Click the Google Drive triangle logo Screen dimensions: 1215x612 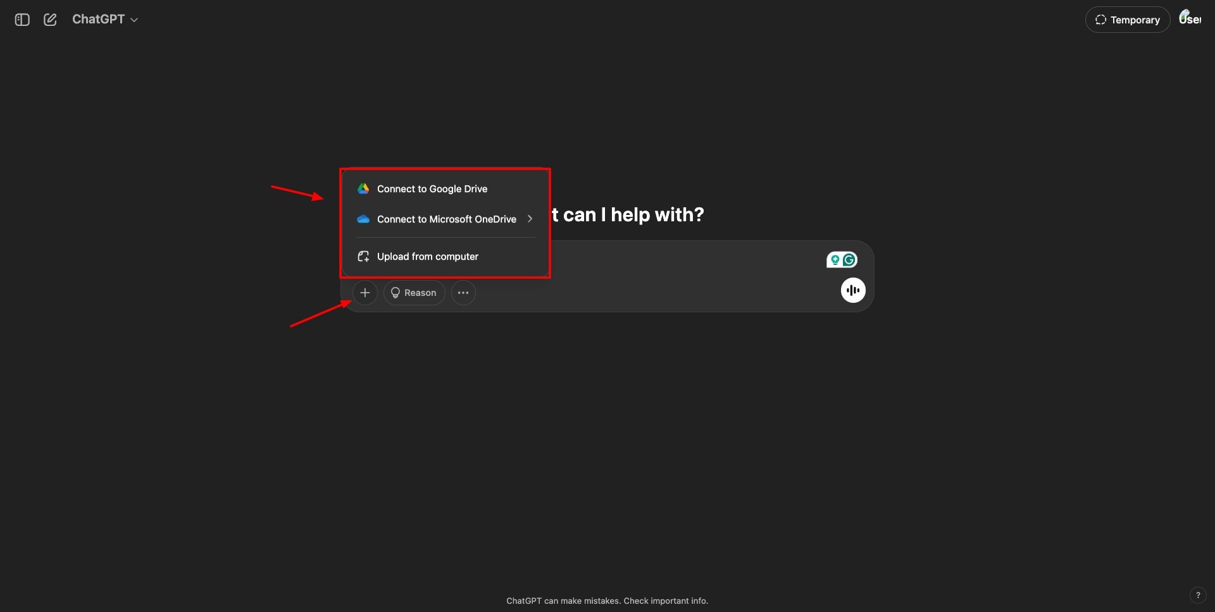pyautogui.click(x=363, y=189)
